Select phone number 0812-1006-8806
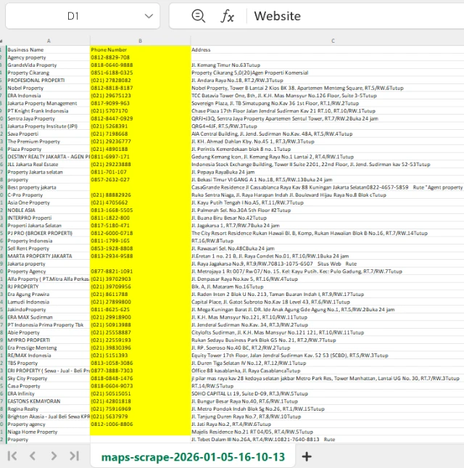 click(x=140, y=424)
